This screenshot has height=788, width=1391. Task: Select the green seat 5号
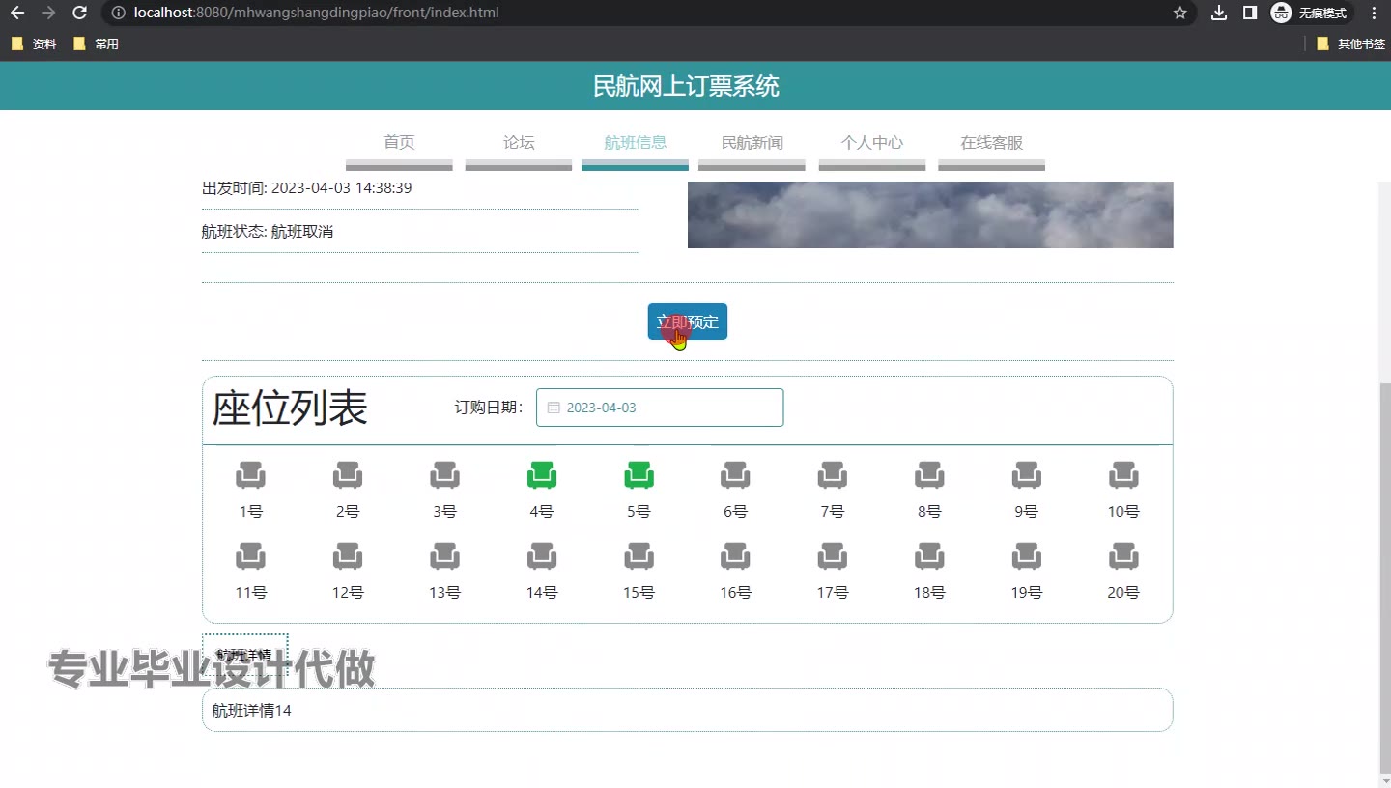(639, 475)
